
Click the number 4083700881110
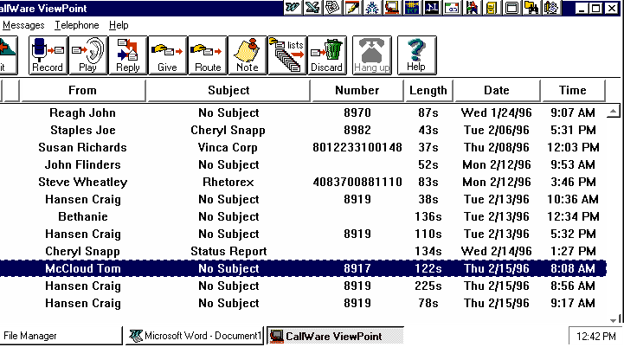click(x=357, y=183)
